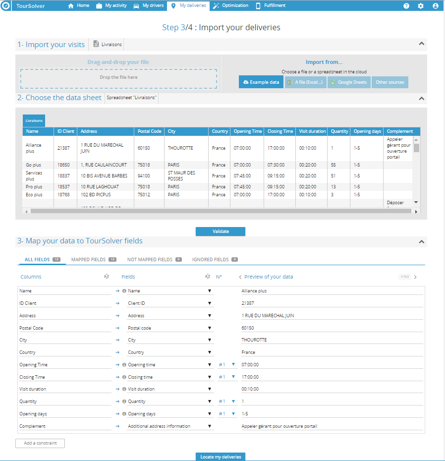The width and height of the screenshot is (445, 461).
Task: Import from Google Sheets button
Action: [x=349, y=82]
